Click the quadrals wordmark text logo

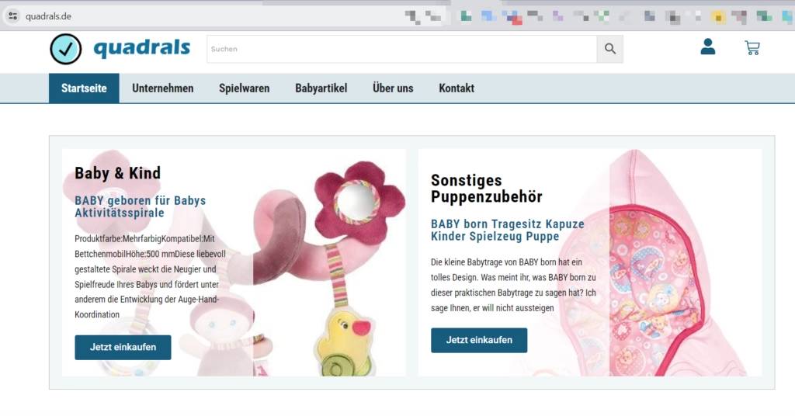141,49
